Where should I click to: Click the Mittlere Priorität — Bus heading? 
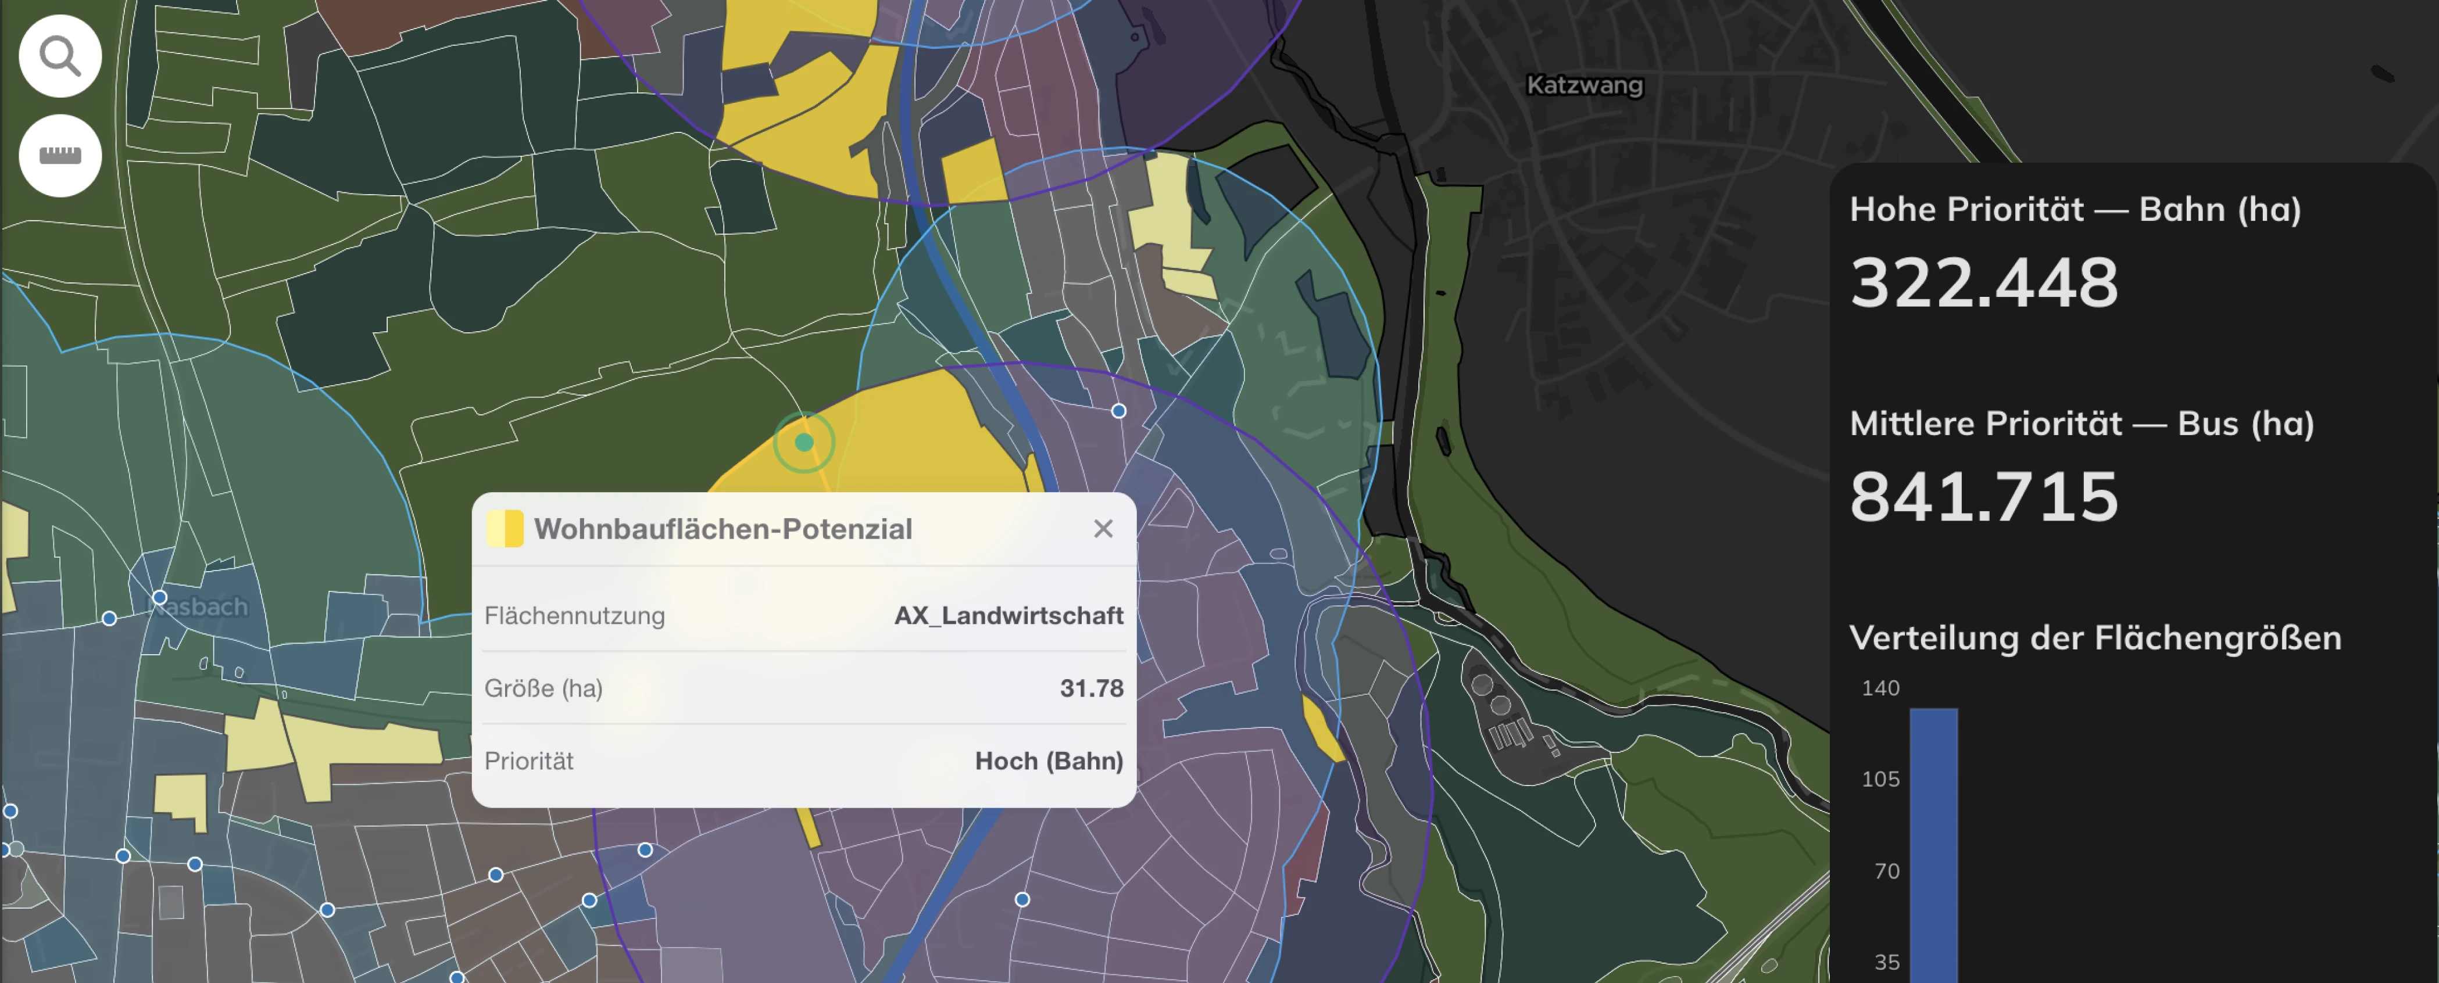[2082, 424]
